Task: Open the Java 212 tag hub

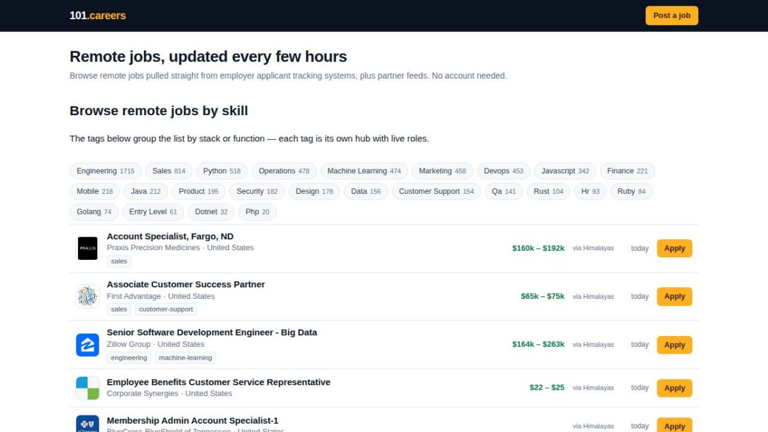Action: (146, 191)
